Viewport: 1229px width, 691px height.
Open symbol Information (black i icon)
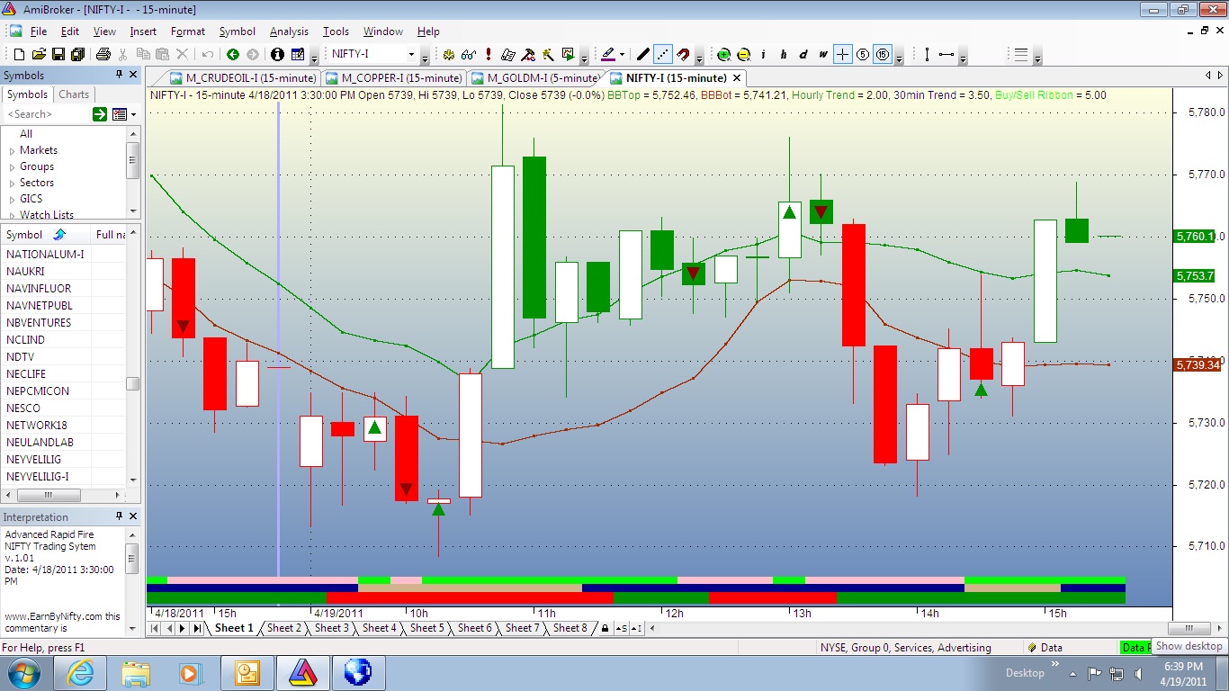pyautogui.click(x=277, y=54)
